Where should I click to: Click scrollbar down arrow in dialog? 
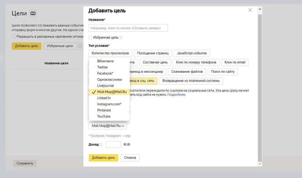point(260,164)
